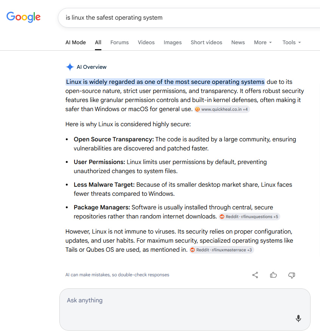Click 'Package Managers:' bullet heading

pos(102,207)
